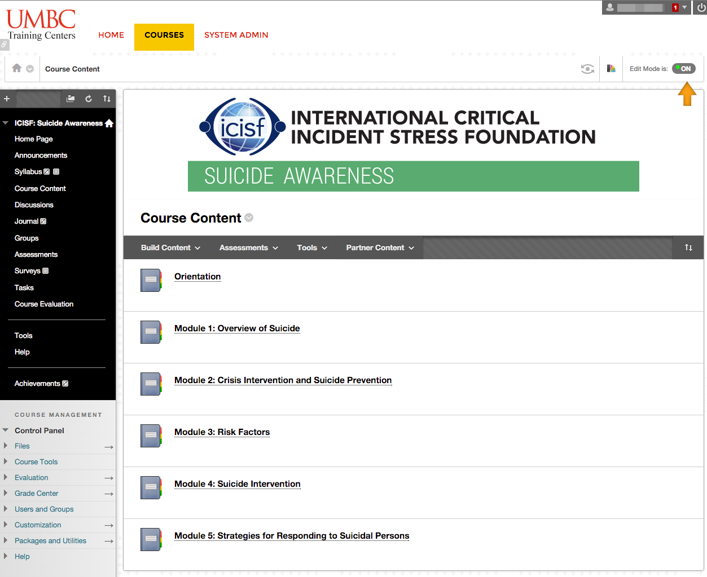This screenshot has height=577, width=707.
Task: Collapse ICISF: Suicide Awareness menu
Action: (x=6, y=123)
